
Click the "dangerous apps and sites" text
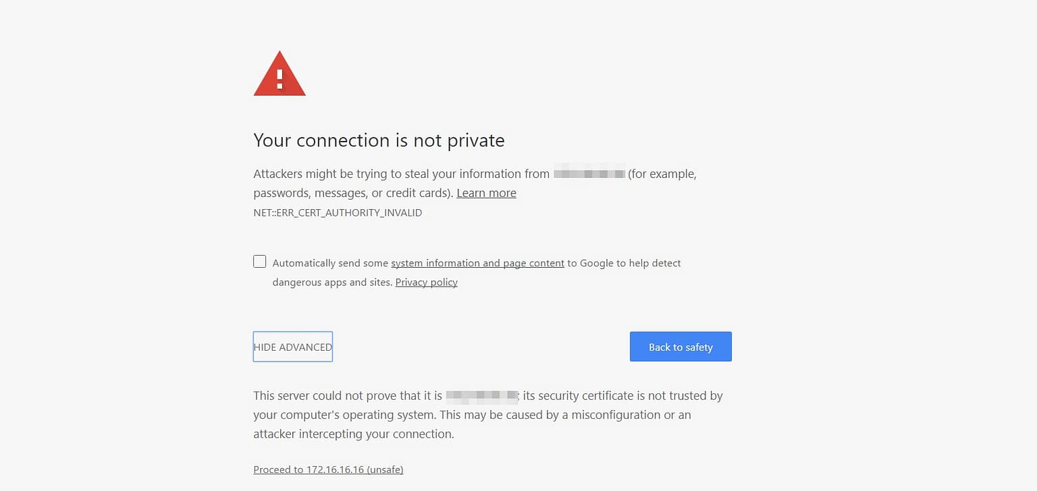tap(332, 282)
